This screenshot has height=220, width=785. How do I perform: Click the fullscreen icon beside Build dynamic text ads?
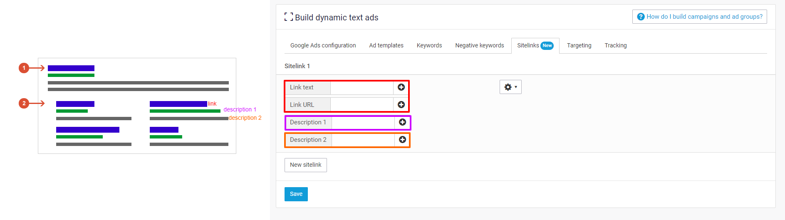pos(288,17)
